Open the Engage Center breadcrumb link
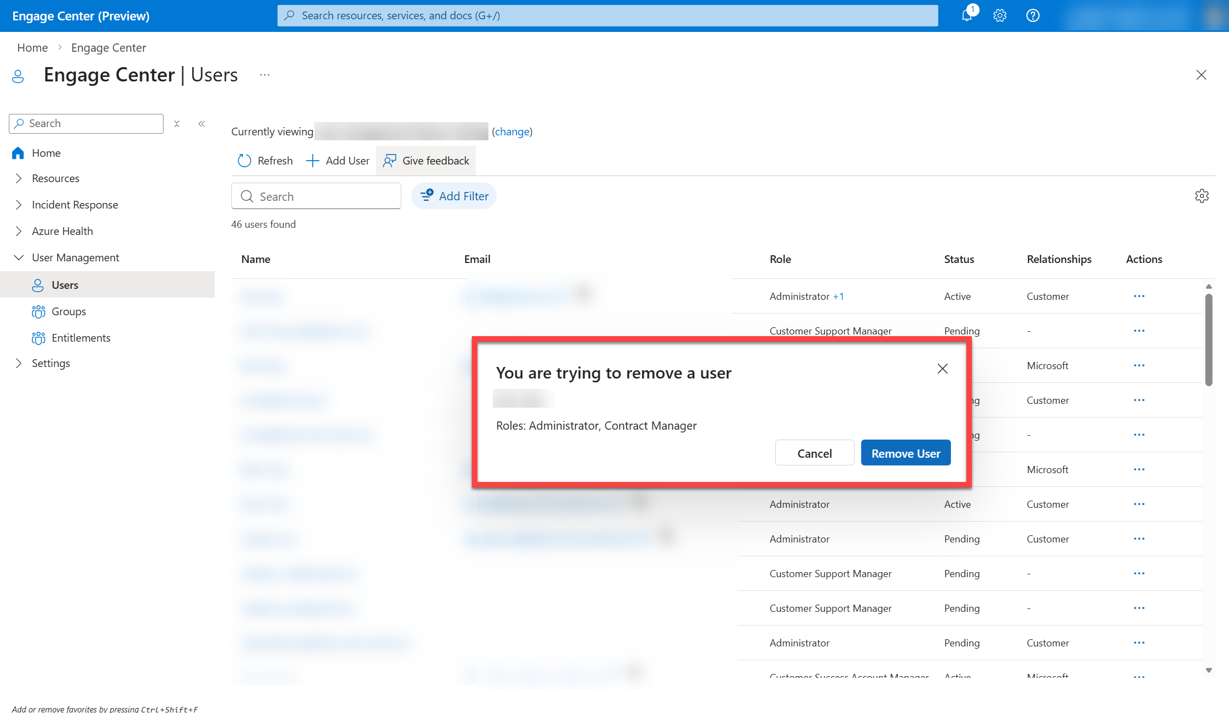This screenshot has width=1229, height=713. pyautogui.click(x=108, y=48)
